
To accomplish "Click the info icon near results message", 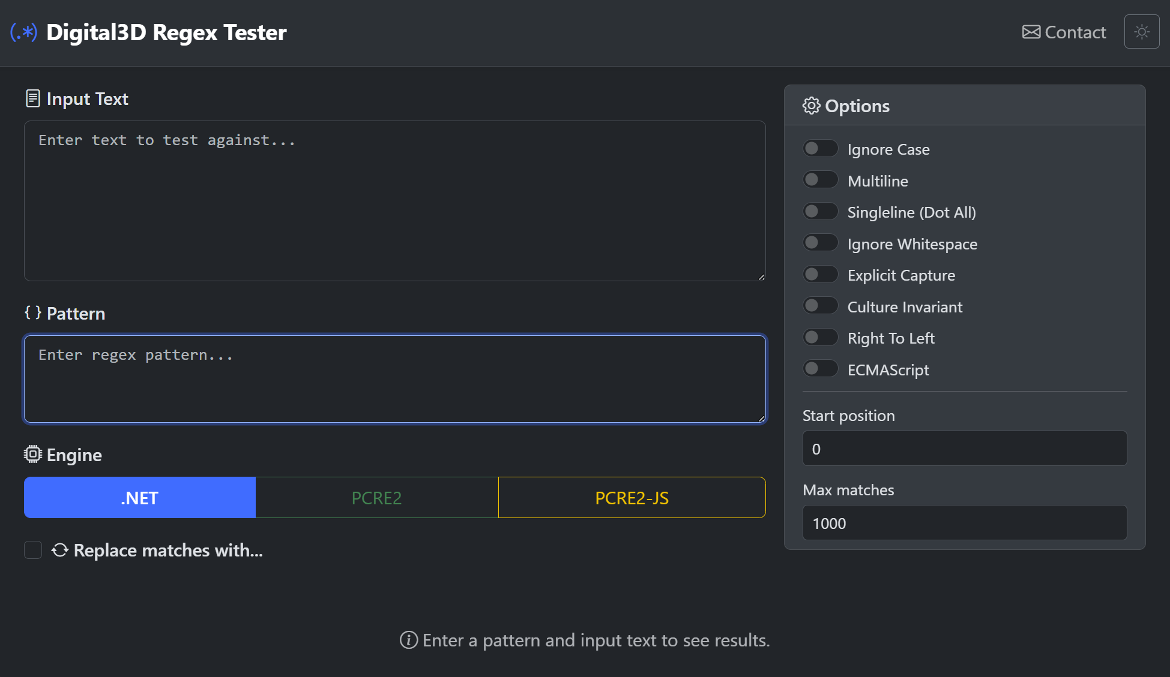I will [409, 640].
